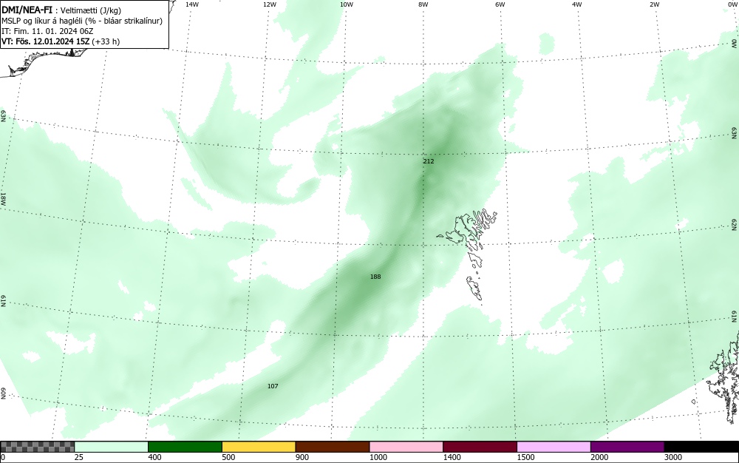Viewport: 739px width, 463px height.
Task: Click the yellow 500–900 legend swatch
Action: point(259,447)
